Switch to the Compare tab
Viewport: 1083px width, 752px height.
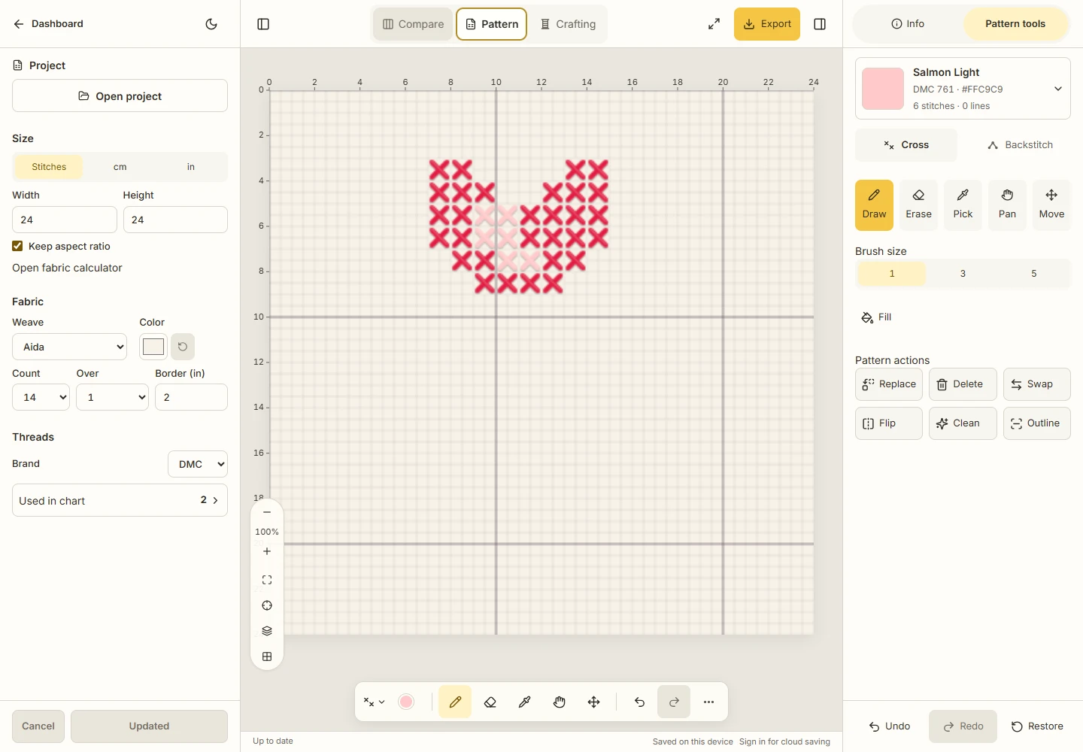click(x=413, y=24)
